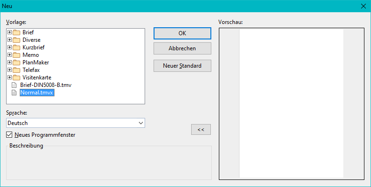The image size is (371, 187).
Task: Uncheck the Neues Programmfenster checkbox
Action: click(9, 135)
